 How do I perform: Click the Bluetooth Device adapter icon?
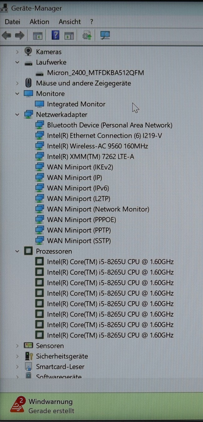point(39,125)
